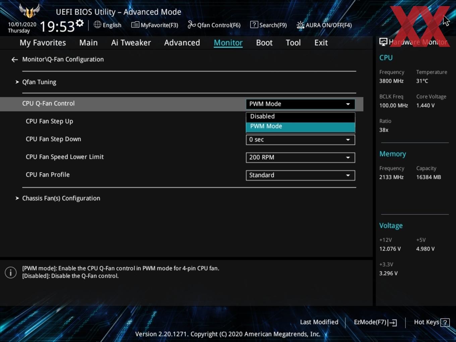This screenshot has height=342, width=456.
Task: Open CPU Fan Speed Lower Limit dropdown
Action: point(300,157)
